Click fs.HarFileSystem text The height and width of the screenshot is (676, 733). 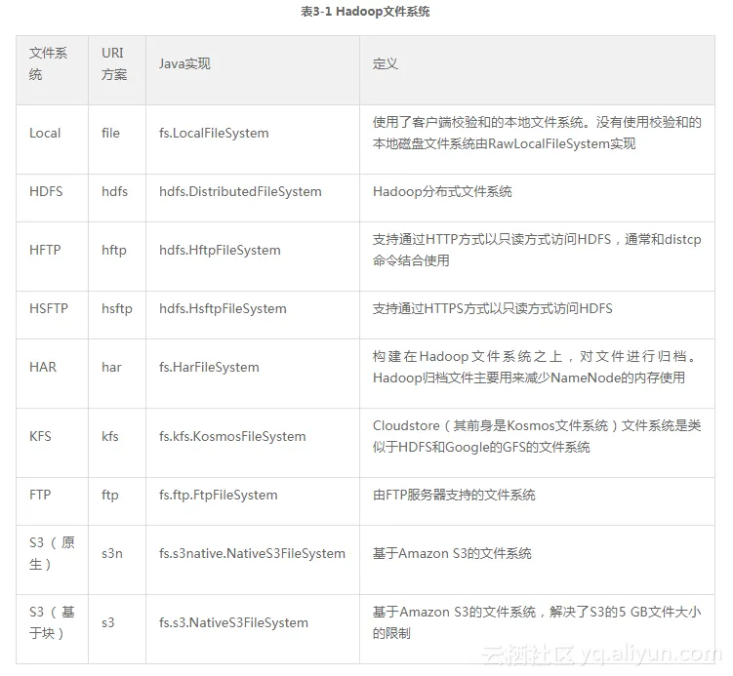coord(209,367)
